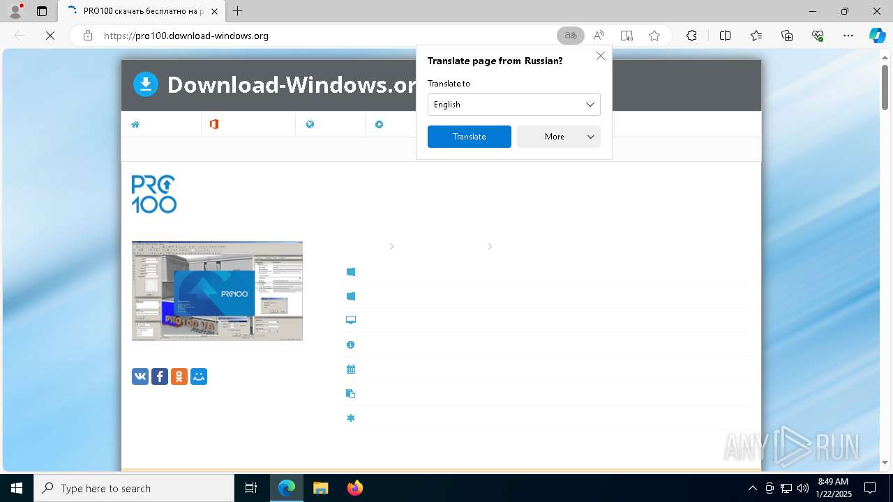893x502 pixels.
Task: Click the blue Translate button
Action: (470, 137)
